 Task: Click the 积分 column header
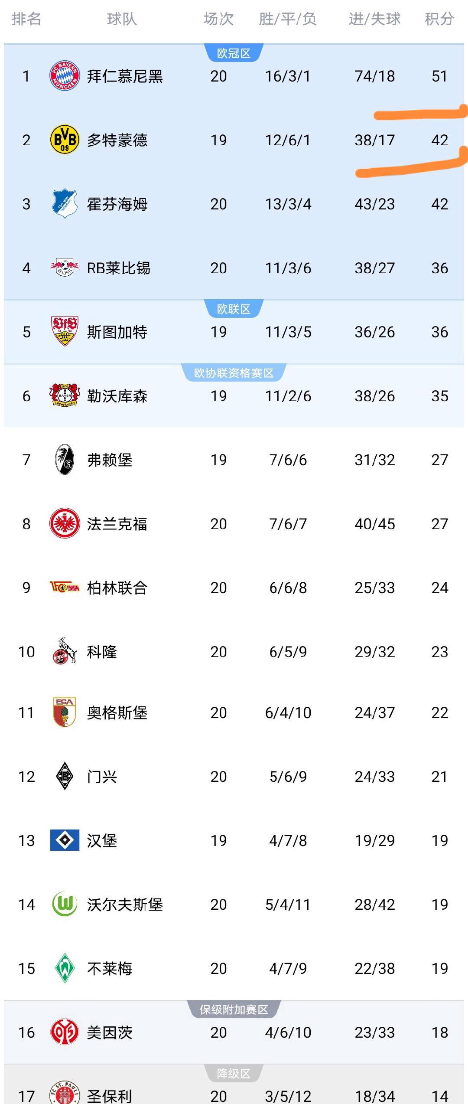[x=439, y=19]
